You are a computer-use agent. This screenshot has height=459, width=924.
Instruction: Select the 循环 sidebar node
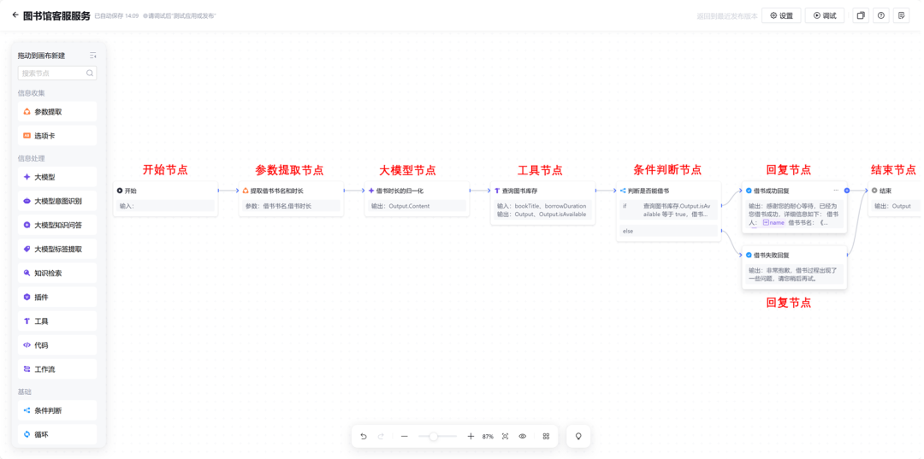coord(57,435)
